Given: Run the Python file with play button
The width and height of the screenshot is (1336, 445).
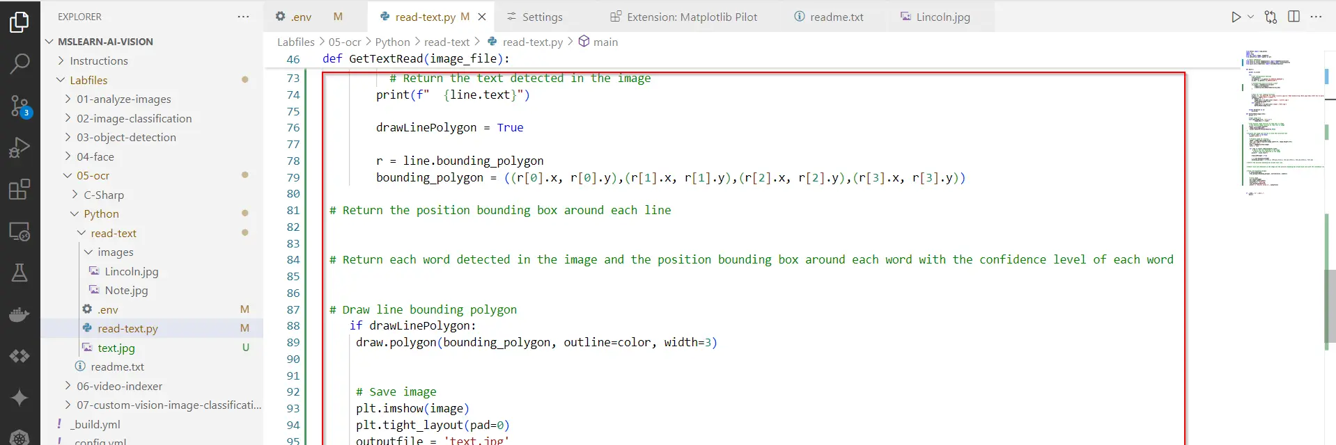Looking at the screenshot, I should tap(1236, 17).
